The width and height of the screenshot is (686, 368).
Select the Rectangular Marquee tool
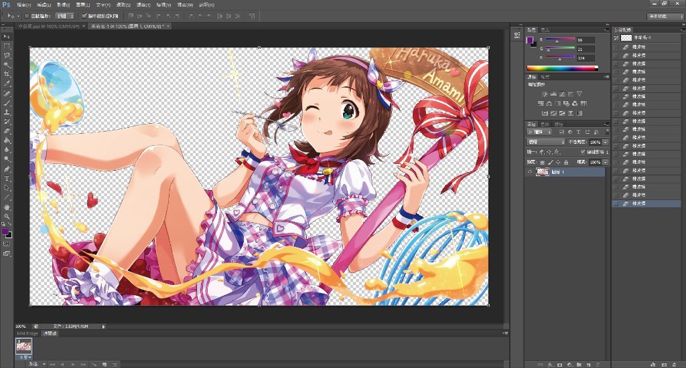[x=7, y=46]
